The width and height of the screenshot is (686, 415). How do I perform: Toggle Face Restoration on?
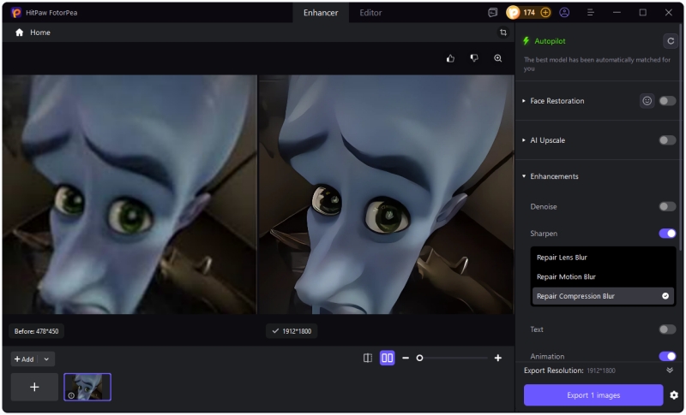coord(667,101)
